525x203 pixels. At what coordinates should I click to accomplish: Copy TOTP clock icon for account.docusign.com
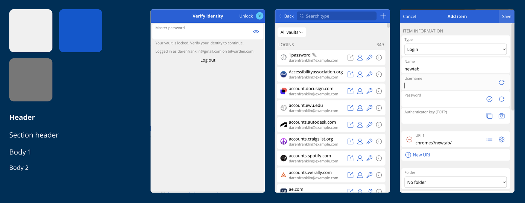(379, 91)
